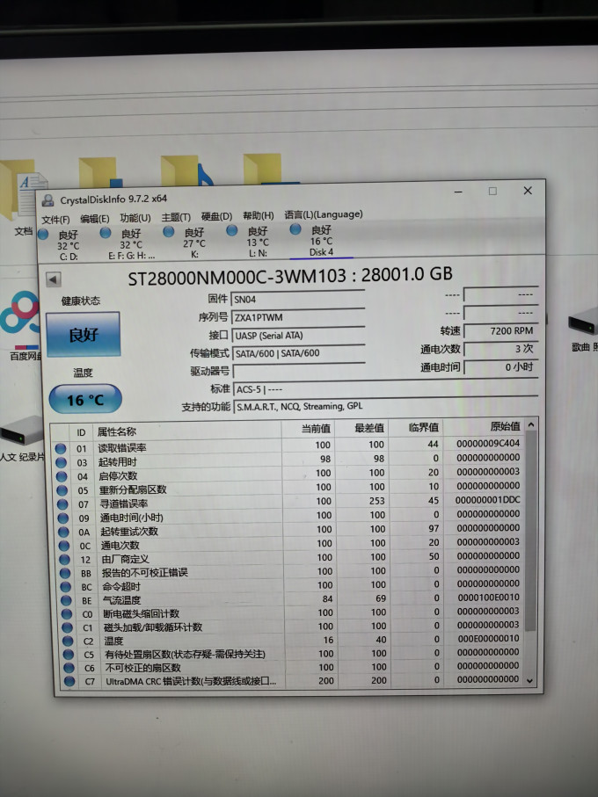This screenshot has width=598, height=797.
Task: Click the blue status dot for 读取错误率
Action: (x=61, y=449)
